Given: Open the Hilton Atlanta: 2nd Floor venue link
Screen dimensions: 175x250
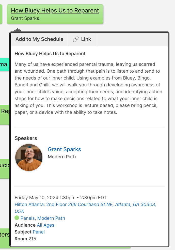Looking at the screenshot, I should (41, 205).
